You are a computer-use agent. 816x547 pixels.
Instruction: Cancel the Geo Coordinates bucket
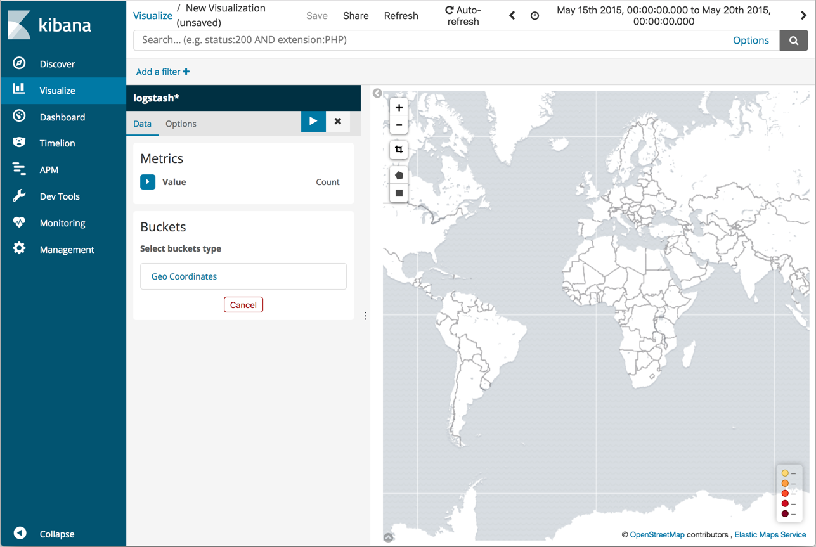click(243, 304)
